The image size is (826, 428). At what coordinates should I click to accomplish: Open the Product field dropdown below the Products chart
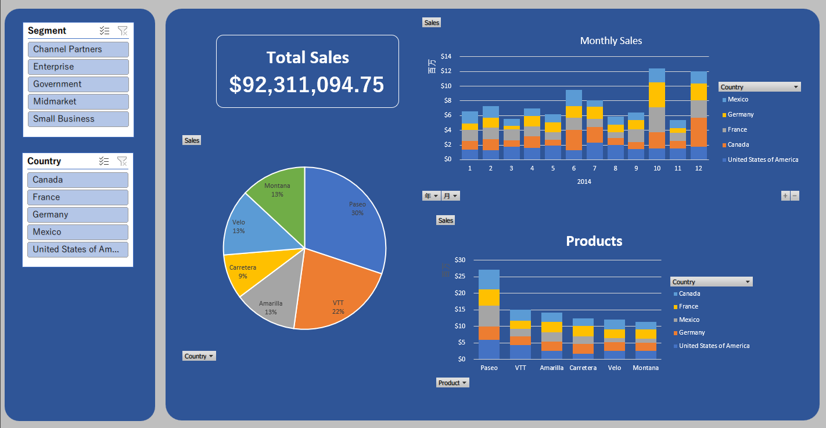tap(452, 383)
